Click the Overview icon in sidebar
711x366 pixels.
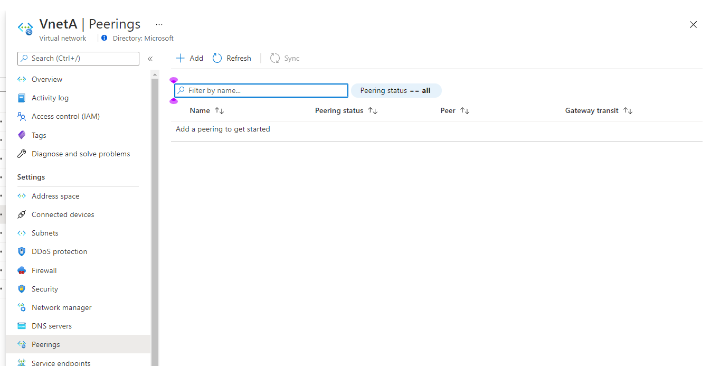[22, 79]
